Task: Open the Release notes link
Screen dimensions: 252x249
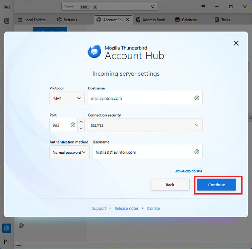Action: click(127, 208)
